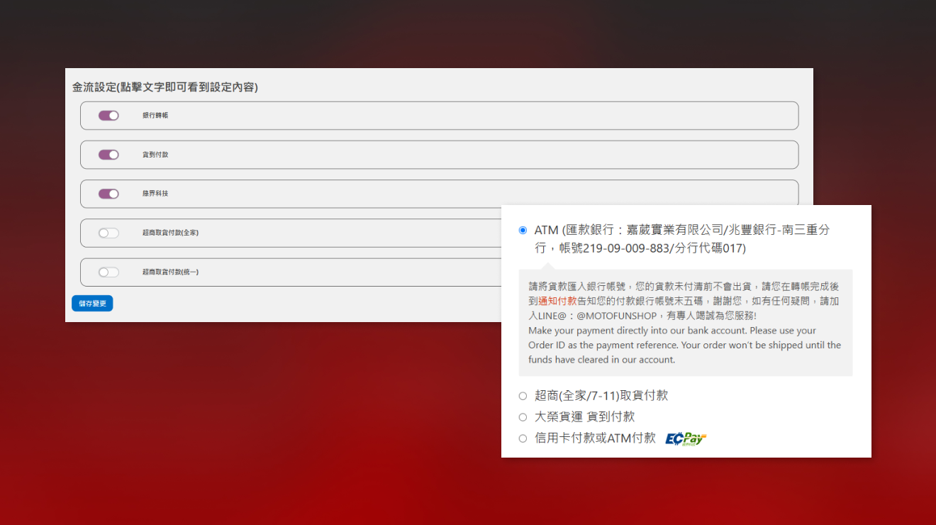Open 超商取貨付款(全家) settings via its label
936x525 pixels.
171,233
